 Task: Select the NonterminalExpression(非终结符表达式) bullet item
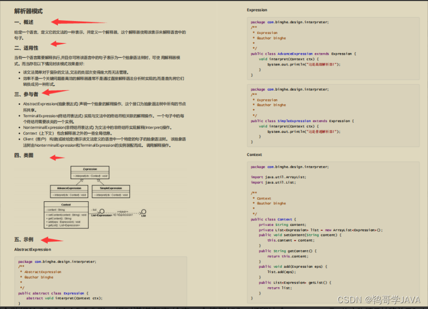click(x=97, y=127)
